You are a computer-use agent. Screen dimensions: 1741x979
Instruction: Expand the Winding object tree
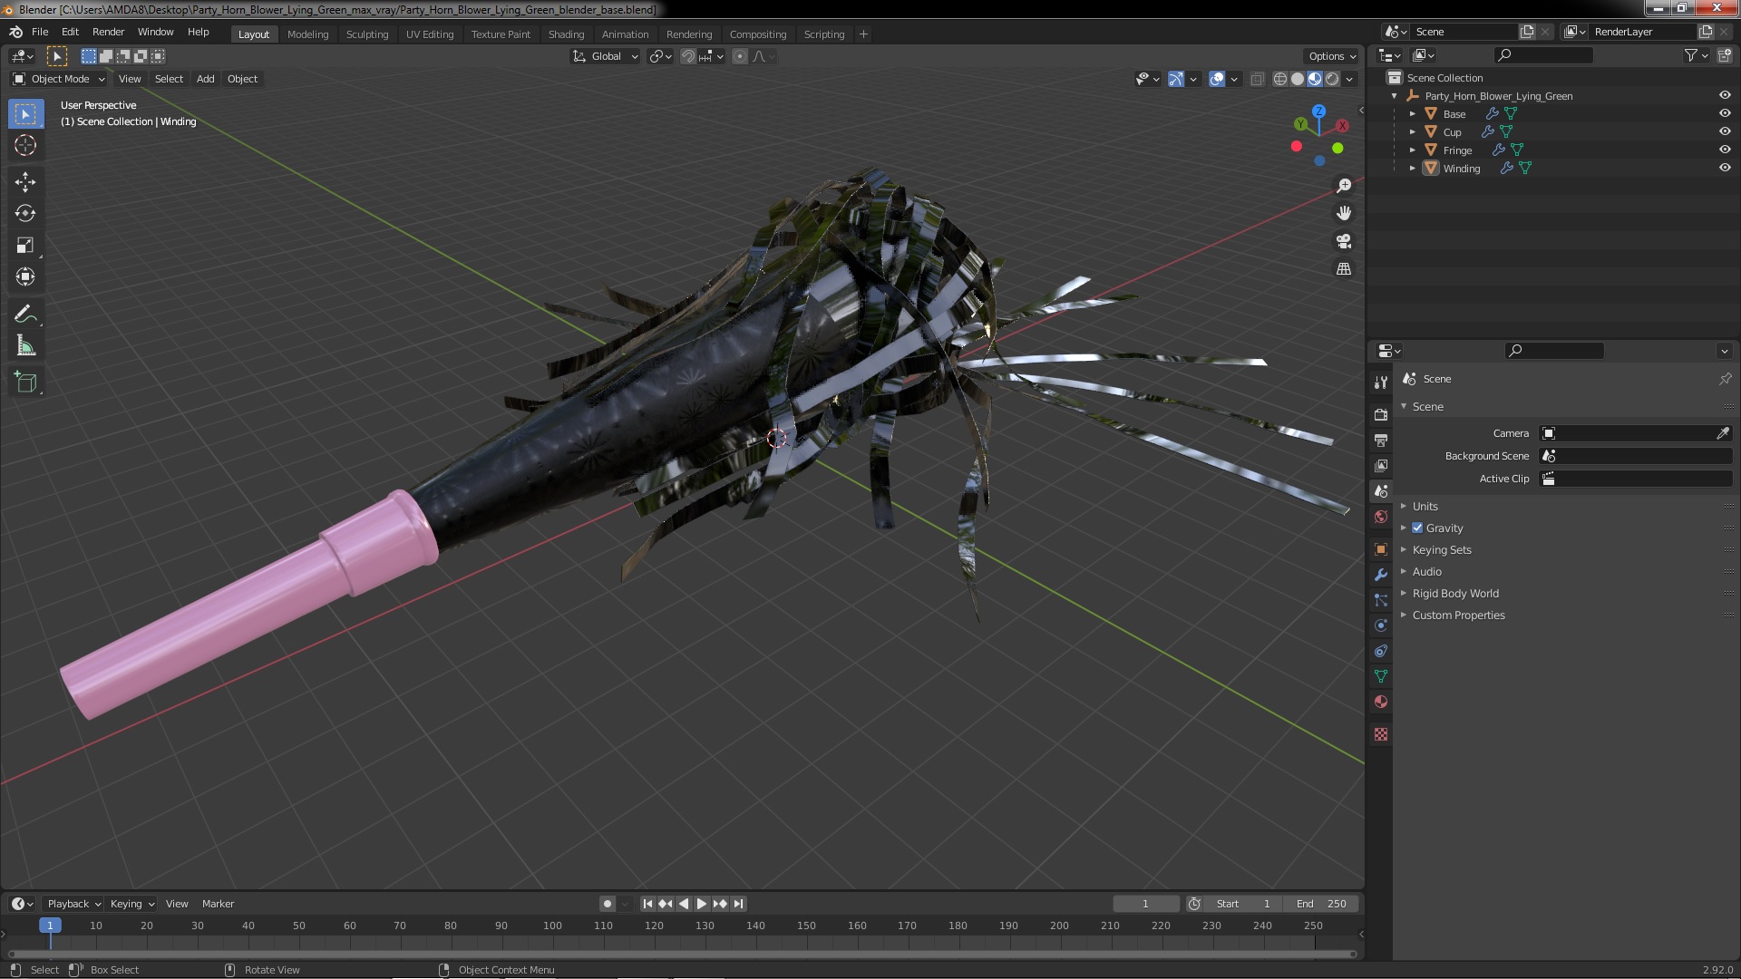[x=1413, y=169]
